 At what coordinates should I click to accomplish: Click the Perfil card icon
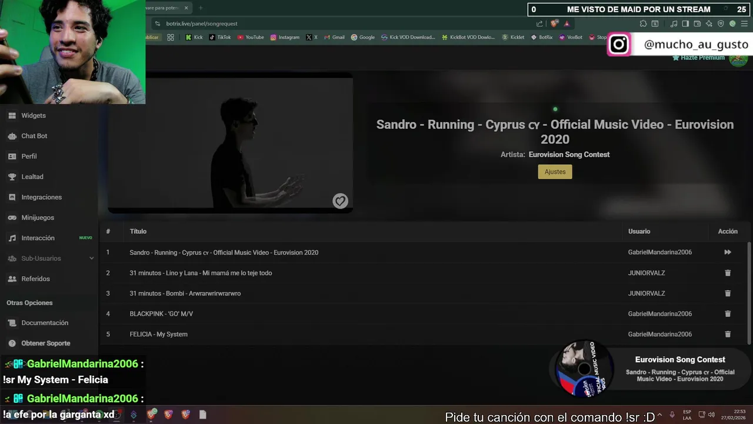(x=12, y=156)
